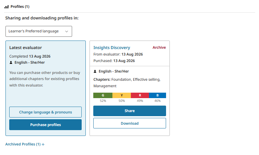Click the Chapters list text
This screenshot has height=155, width=259.
coord(127,83)
